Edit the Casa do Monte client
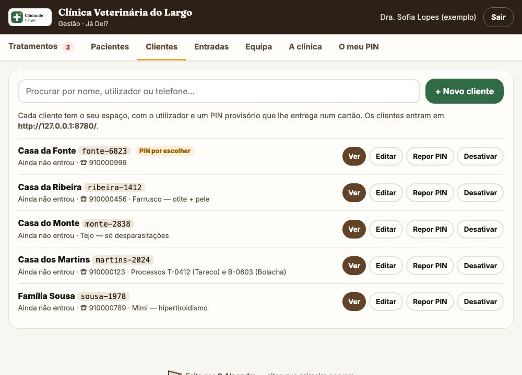Viewport: 522px width, 375px height. click(386, 229)
